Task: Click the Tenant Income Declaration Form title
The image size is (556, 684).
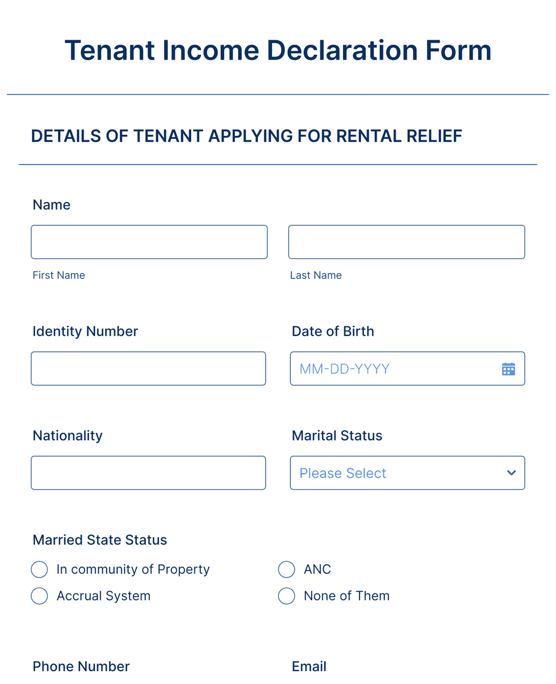Action: tap(278, 50)
